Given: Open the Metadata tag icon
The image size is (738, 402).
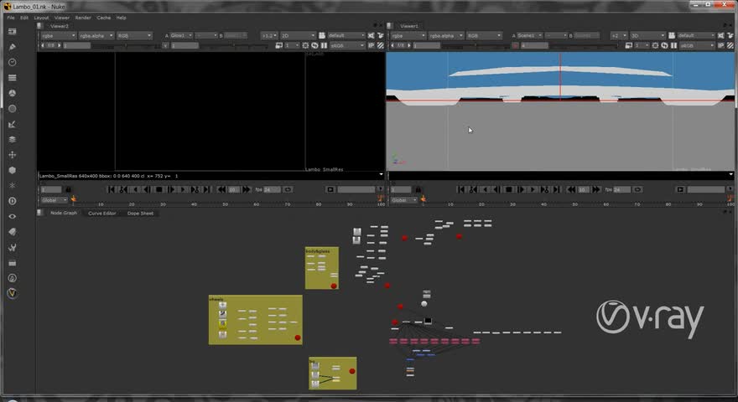Looking at the screenshot, I should point(13,232).
